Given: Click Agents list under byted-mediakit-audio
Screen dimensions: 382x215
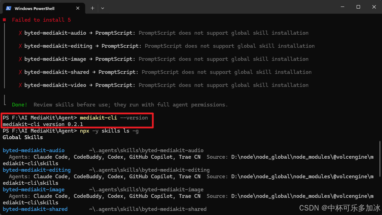Looking at the screenshot, I should 105,157.
